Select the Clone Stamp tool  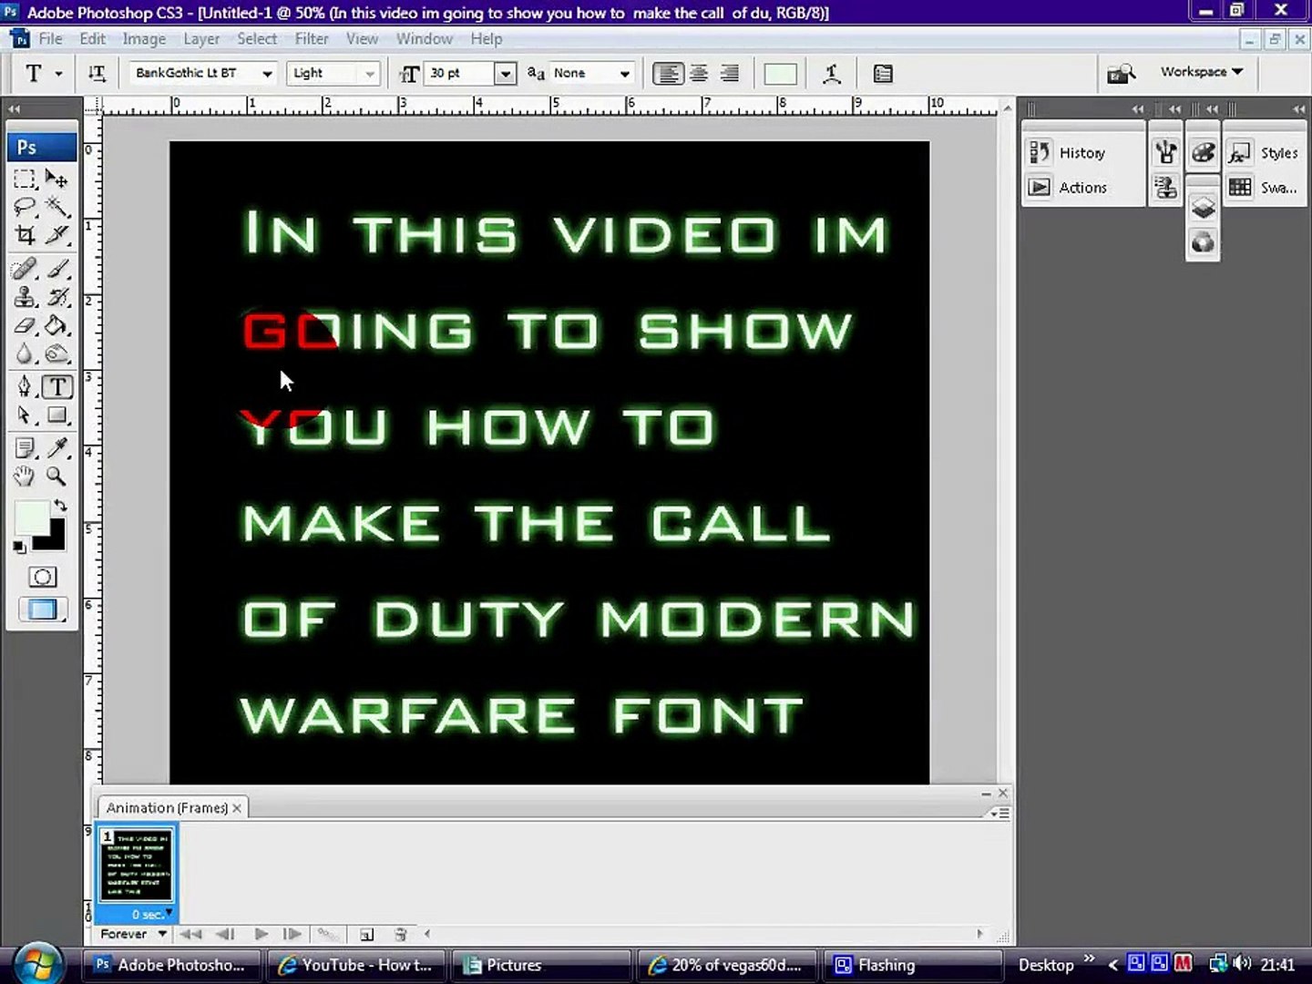(26, 297)
